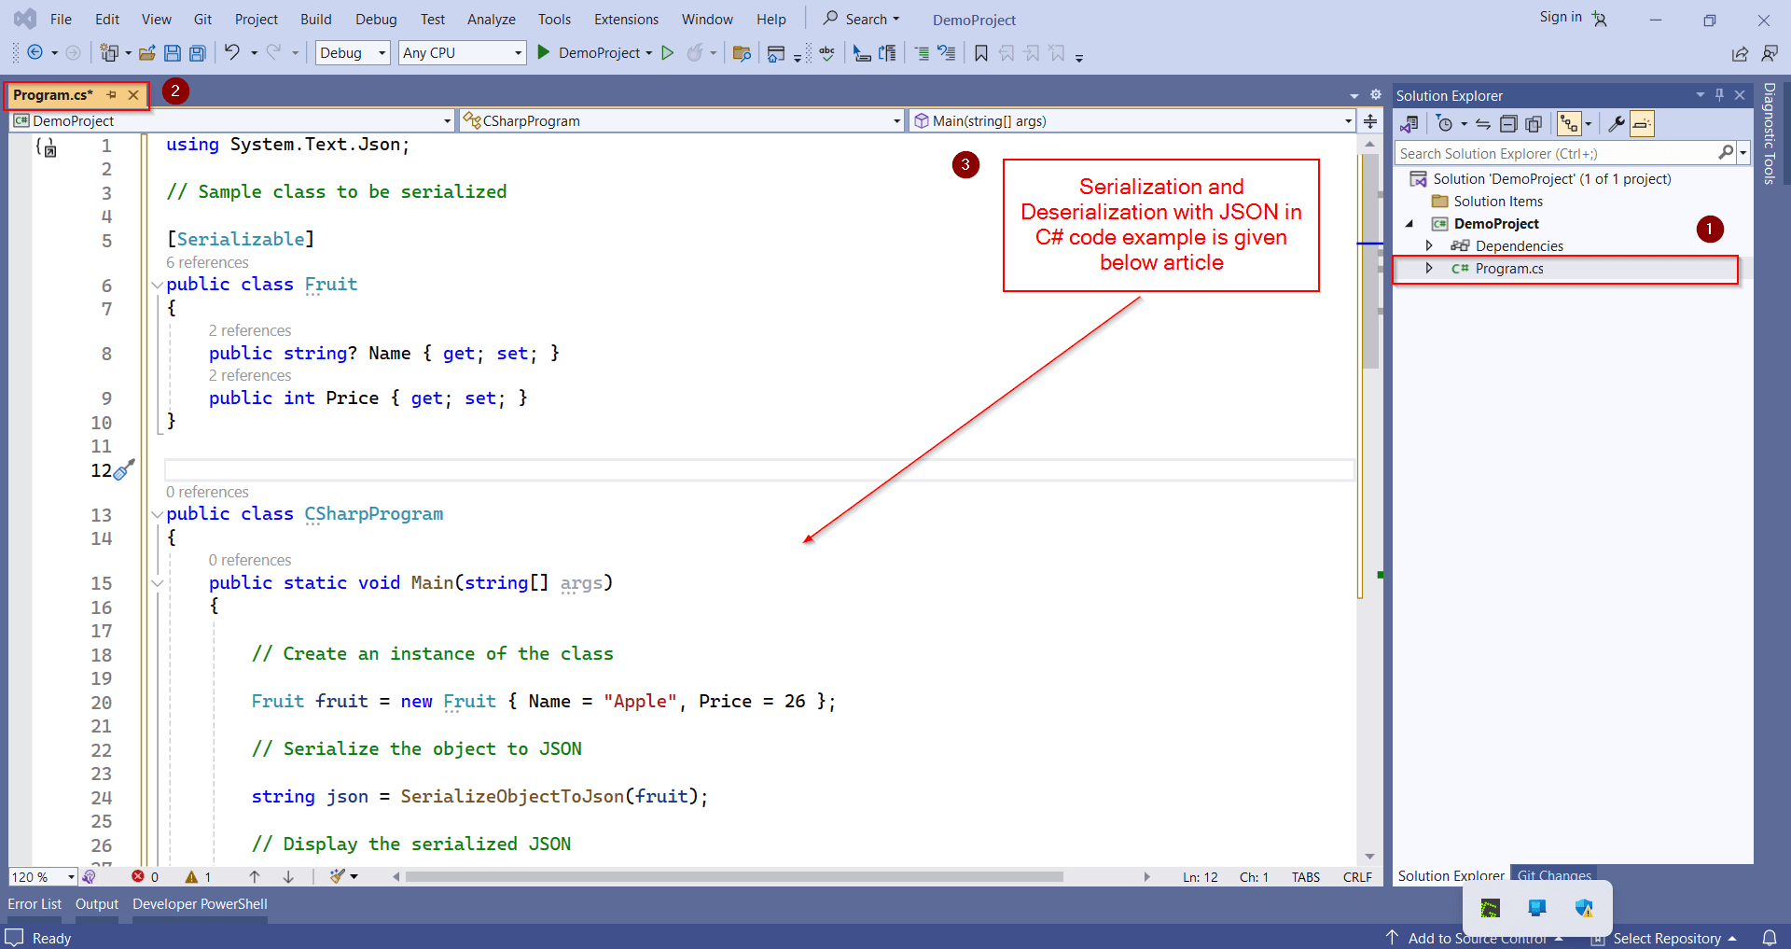The image size is (1791, 949).
Task: Start DemoProject with the green play button
Action: (x=544, y=52)
